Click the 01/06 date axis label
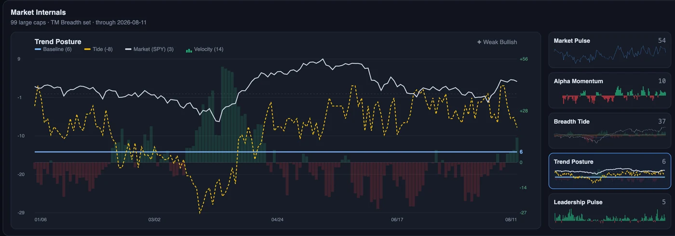The width and height of the screenshot is (675, 236). pyautogui.click(x=41, y=220)
